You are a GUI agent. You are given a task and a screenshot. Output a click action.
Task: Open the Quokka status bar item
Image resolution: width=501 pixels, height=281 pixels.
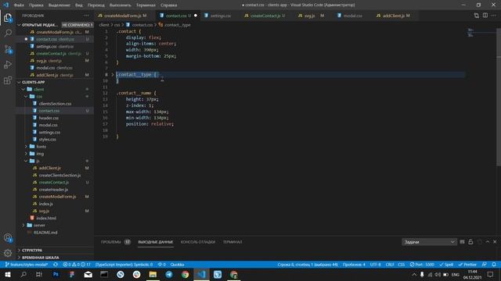coord(177,265)
